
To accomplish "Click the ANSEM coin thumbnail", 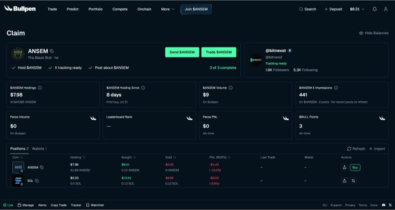I will [18, 168].
